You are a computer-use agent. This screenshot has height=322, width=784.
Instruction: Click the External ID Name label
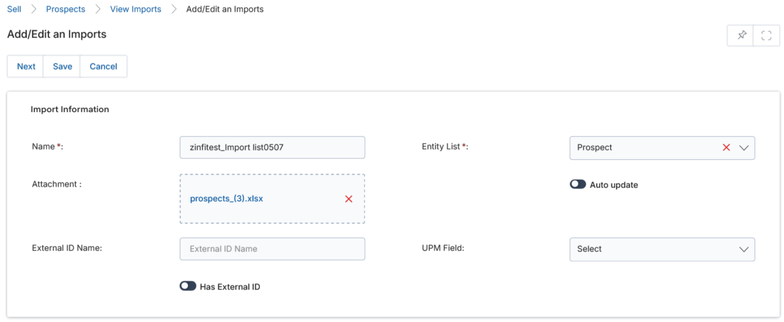[67, 248]
